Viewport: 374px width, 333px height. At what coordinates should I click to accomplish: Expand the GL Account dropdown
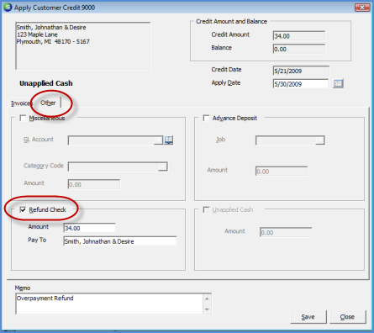point(158,140)
